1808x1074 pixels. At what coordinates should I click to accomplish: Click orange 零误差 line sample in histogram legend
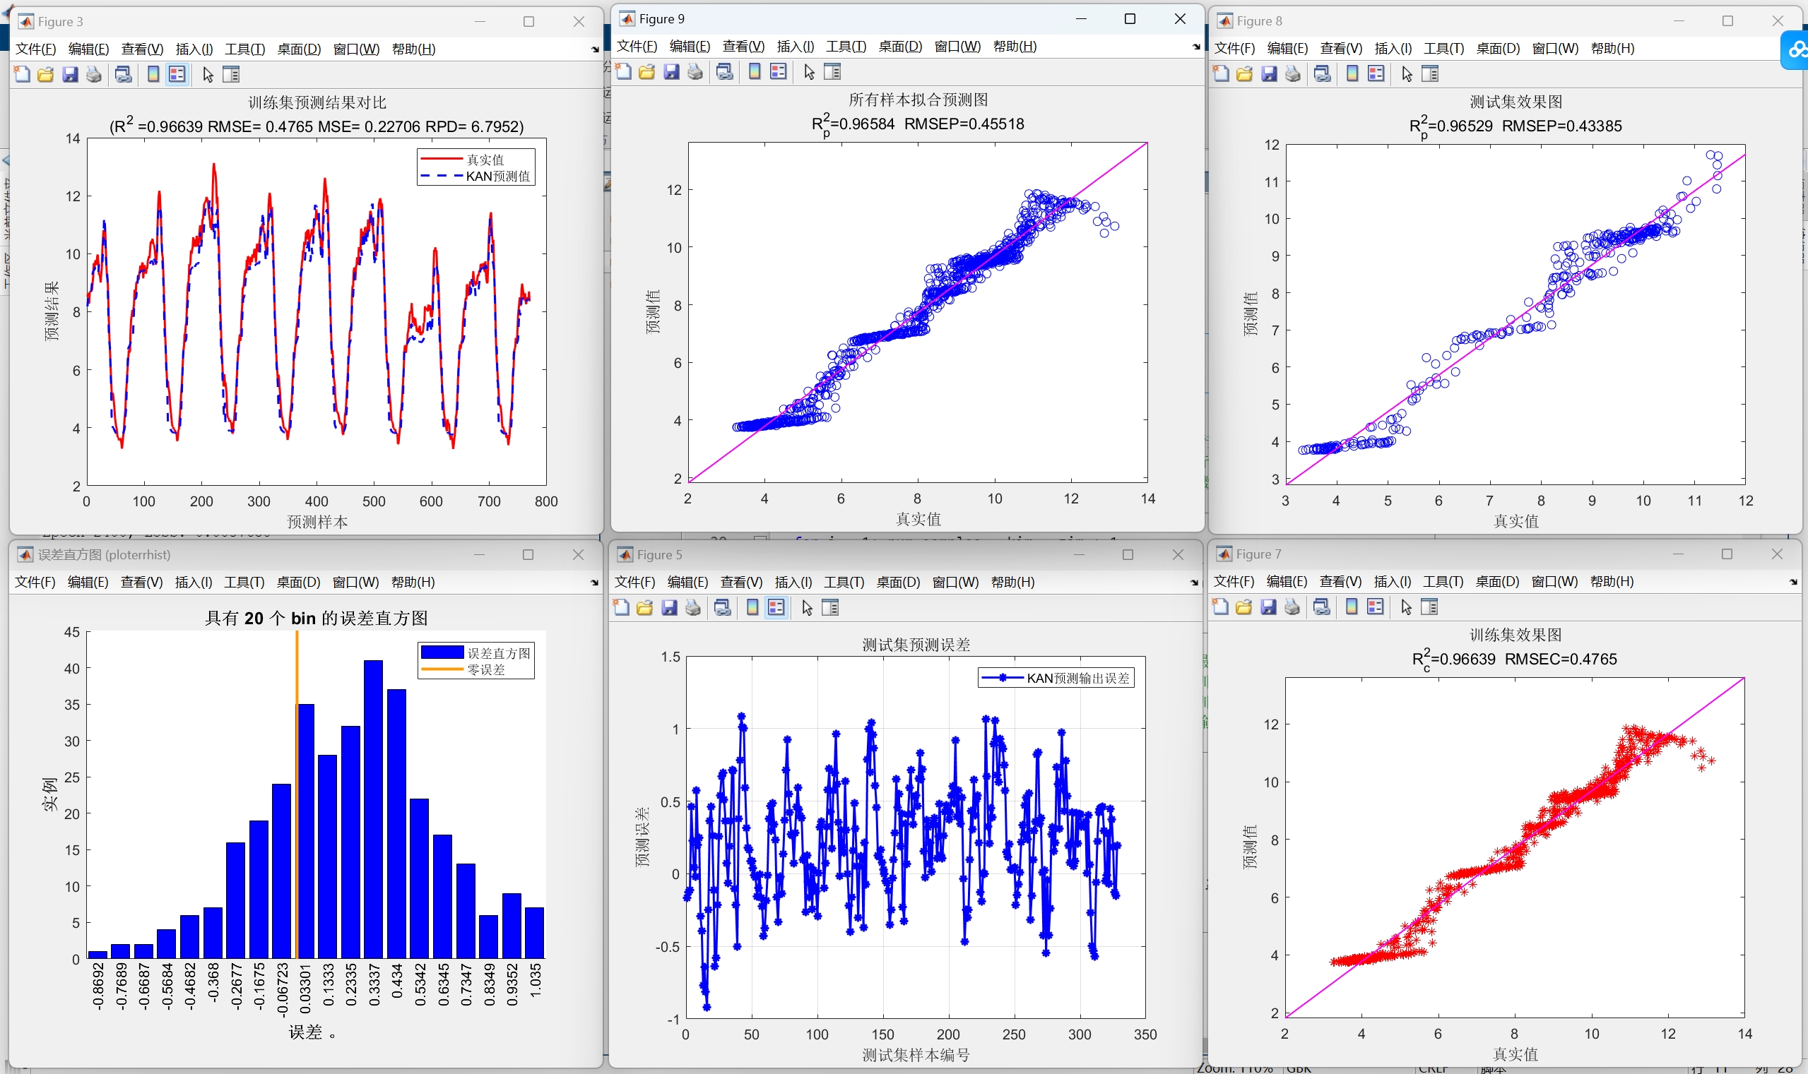pos(442,670)
